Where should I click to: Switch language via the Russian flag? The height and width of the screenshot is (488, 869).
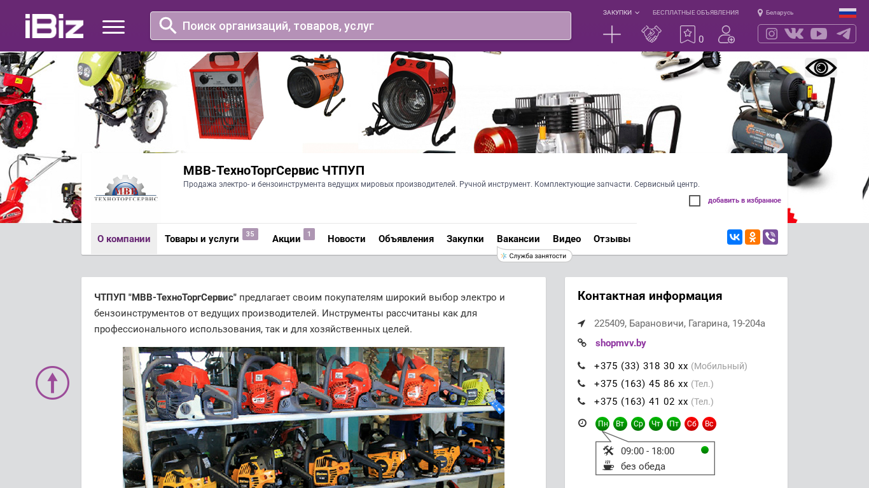847,13
